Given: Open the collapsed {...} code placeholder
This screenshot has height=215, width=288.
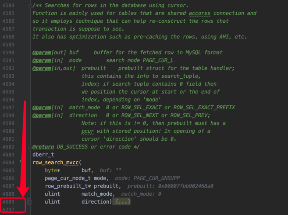Looking at the screenshot, I should pos(123,201).
